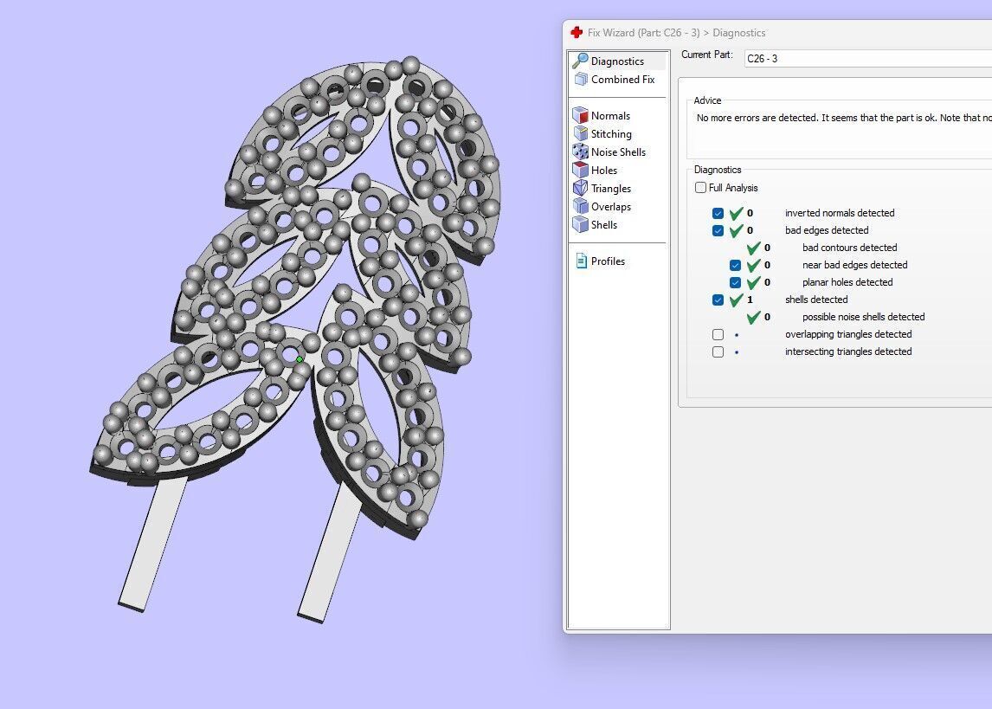
Task: Go to the Normals fixing page
Action: click(x=610, y=115)
